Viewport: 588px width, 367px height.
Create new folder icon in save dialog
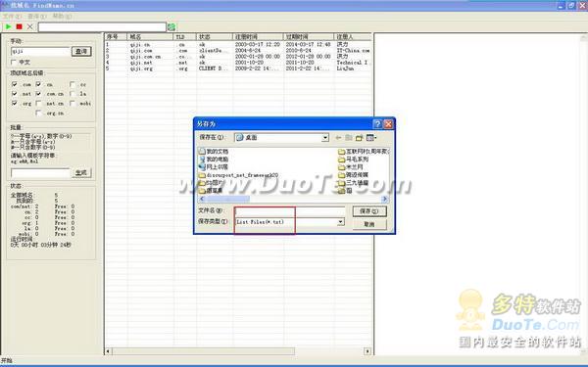coord(360,138)
